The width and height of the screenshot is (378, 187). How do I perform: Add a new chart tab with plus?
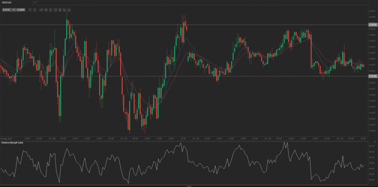pos(35,2)
